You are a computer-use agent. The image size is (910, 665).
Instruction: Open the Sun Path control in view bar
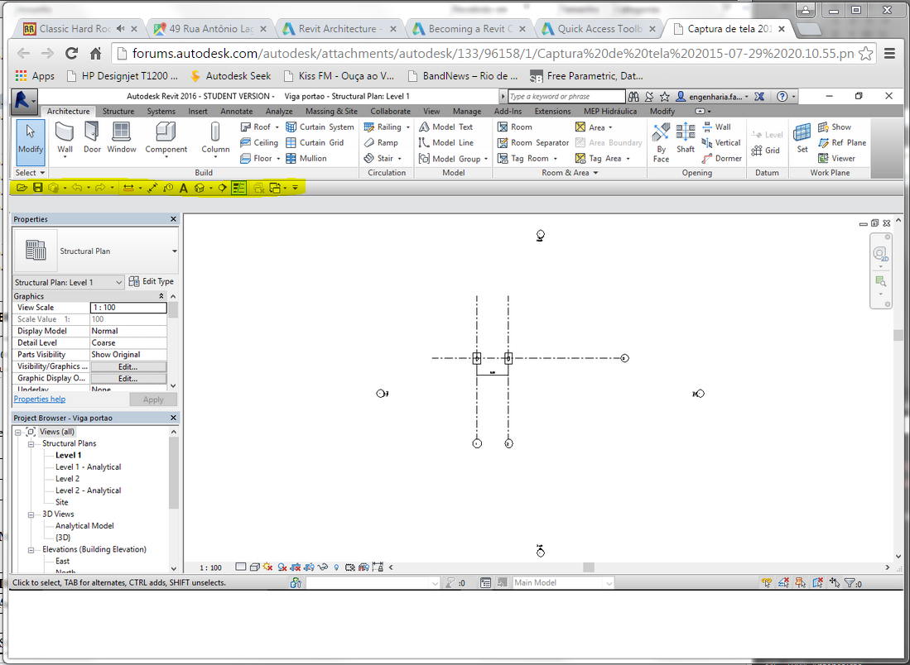[267, 567]
